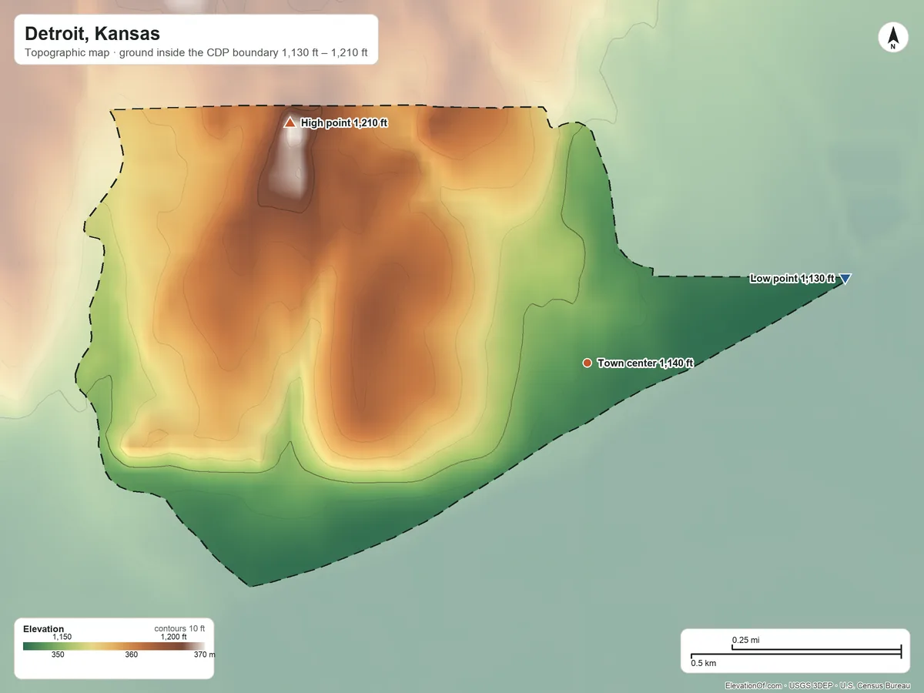
Task: Click the 'High point 1,210 ft' label
Action: (x=344, y=122)
